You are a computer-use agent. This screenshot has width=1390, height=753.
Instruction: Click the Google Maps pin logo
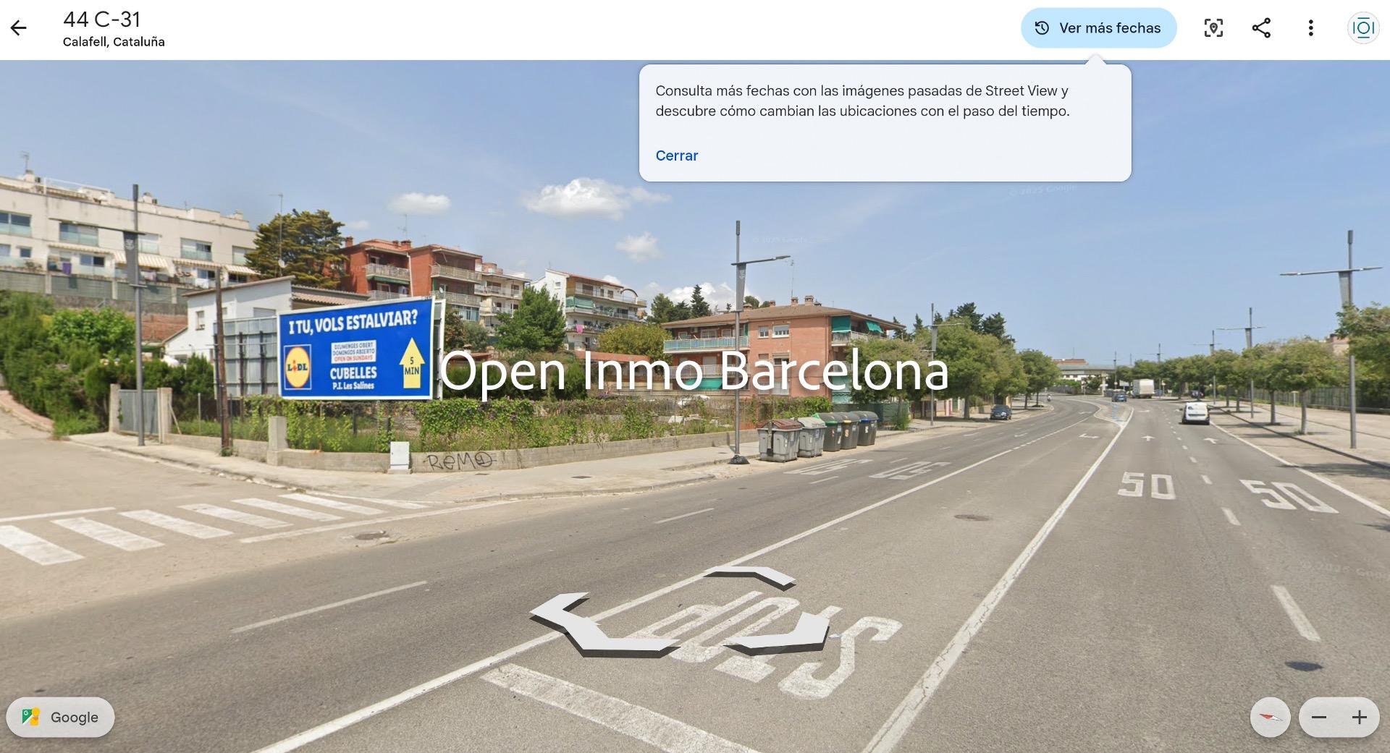click(30, 717)
